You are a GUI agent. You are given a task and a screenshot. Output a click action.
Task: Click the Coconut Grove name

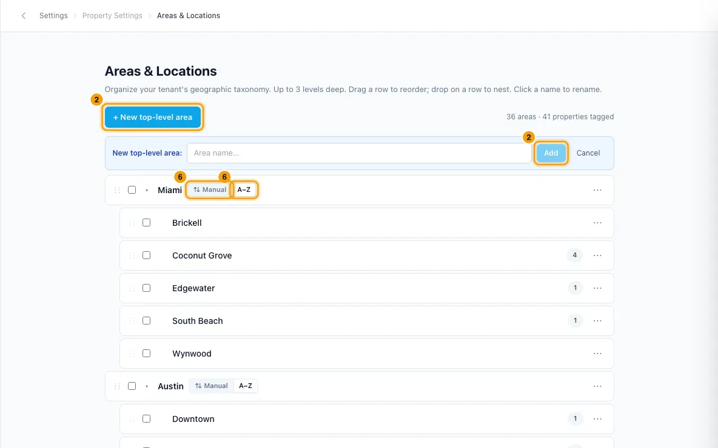pos(202,255)
